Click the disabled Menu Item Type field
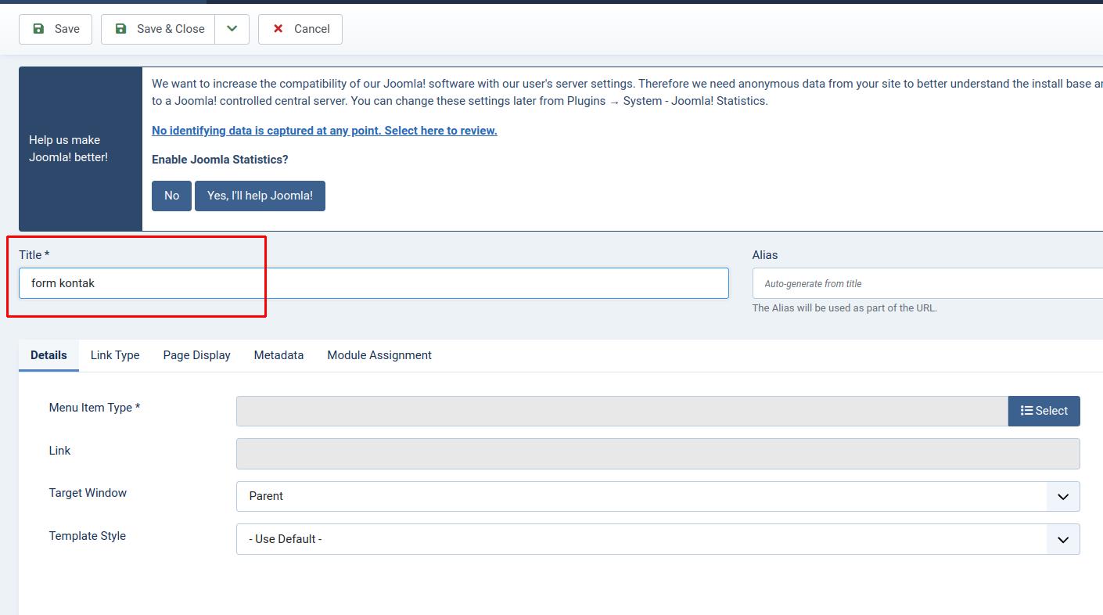1103x615 pixels. point(621,411)
